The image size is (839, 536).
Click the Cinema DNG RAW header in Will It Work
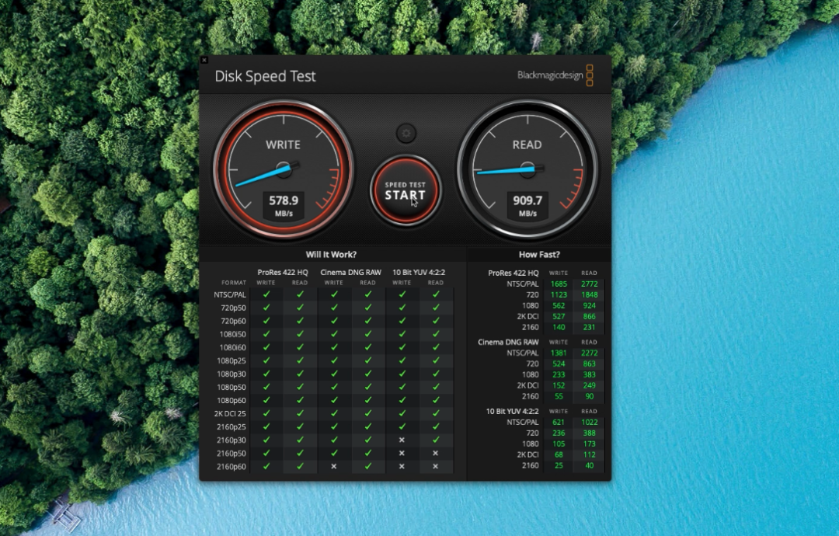[351, 273]
